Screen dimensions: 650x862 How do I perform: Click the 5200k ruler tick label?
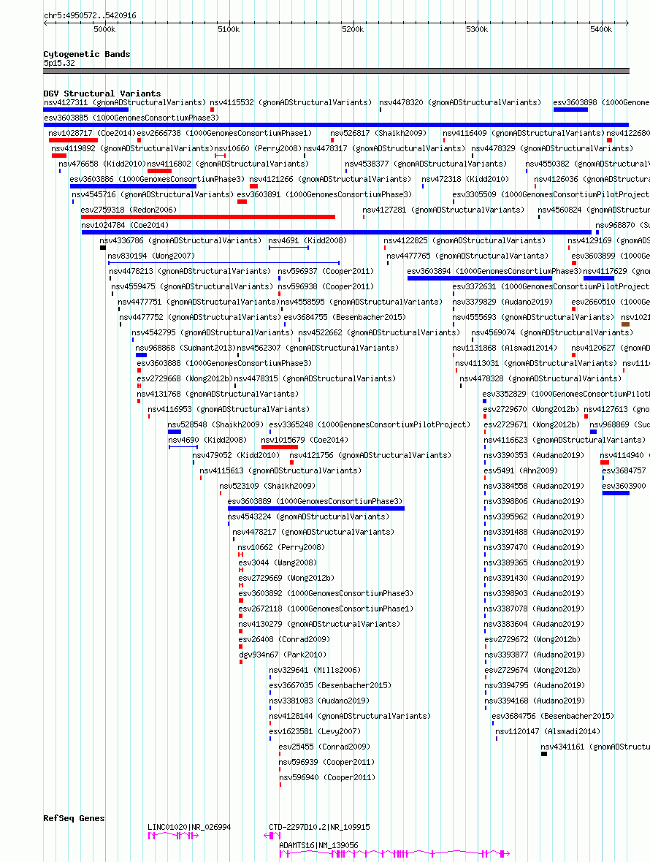tap(353, 30)
